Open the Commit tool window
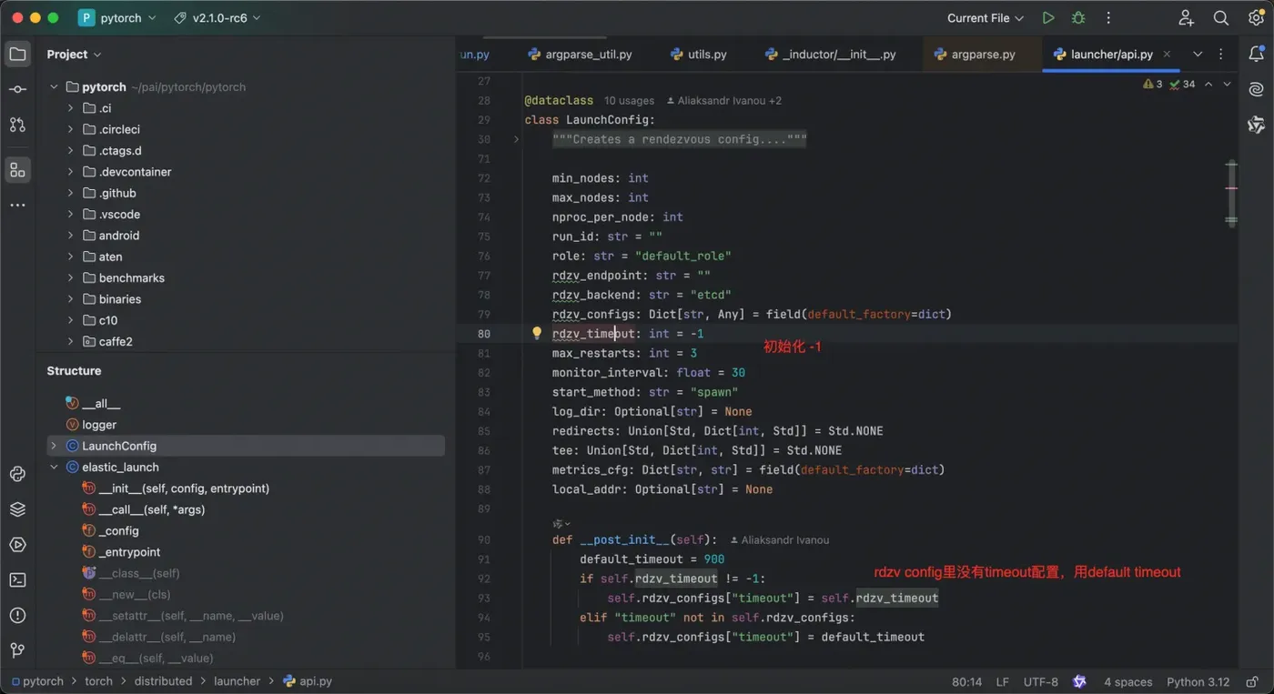Image resolution: width=1274 pixels, height=694 pixels. tap(17, 89)
